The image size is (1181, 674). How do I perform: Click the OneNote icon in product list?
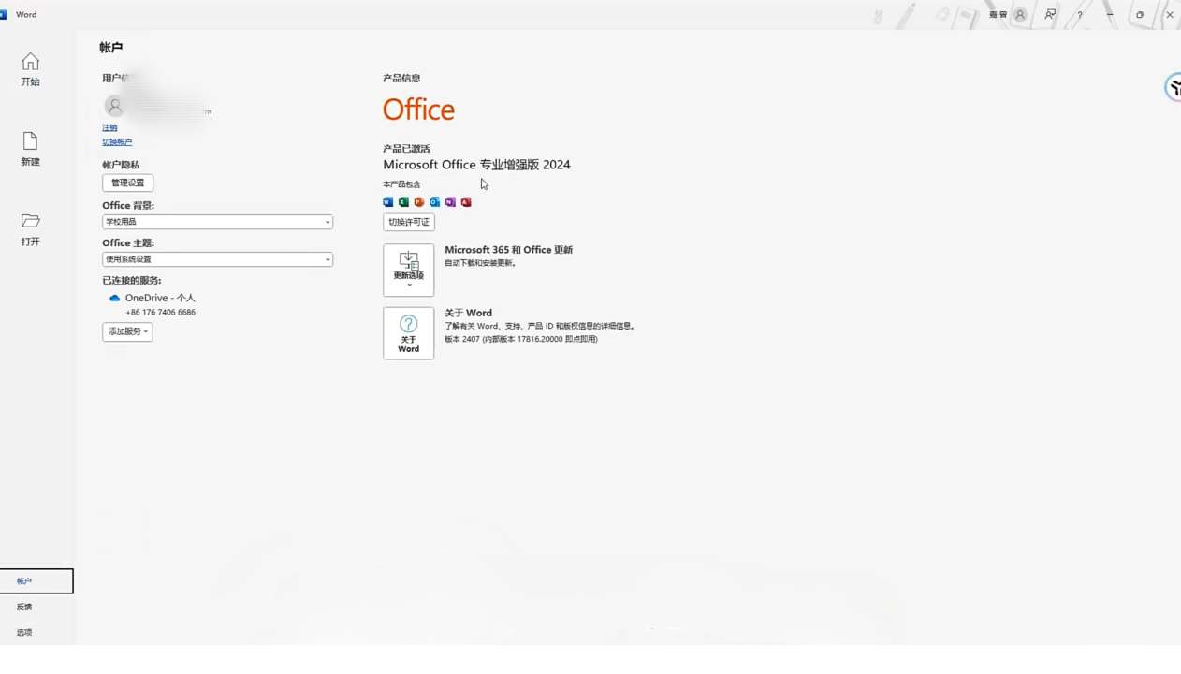pyautogui.click(x=450, y=202)
